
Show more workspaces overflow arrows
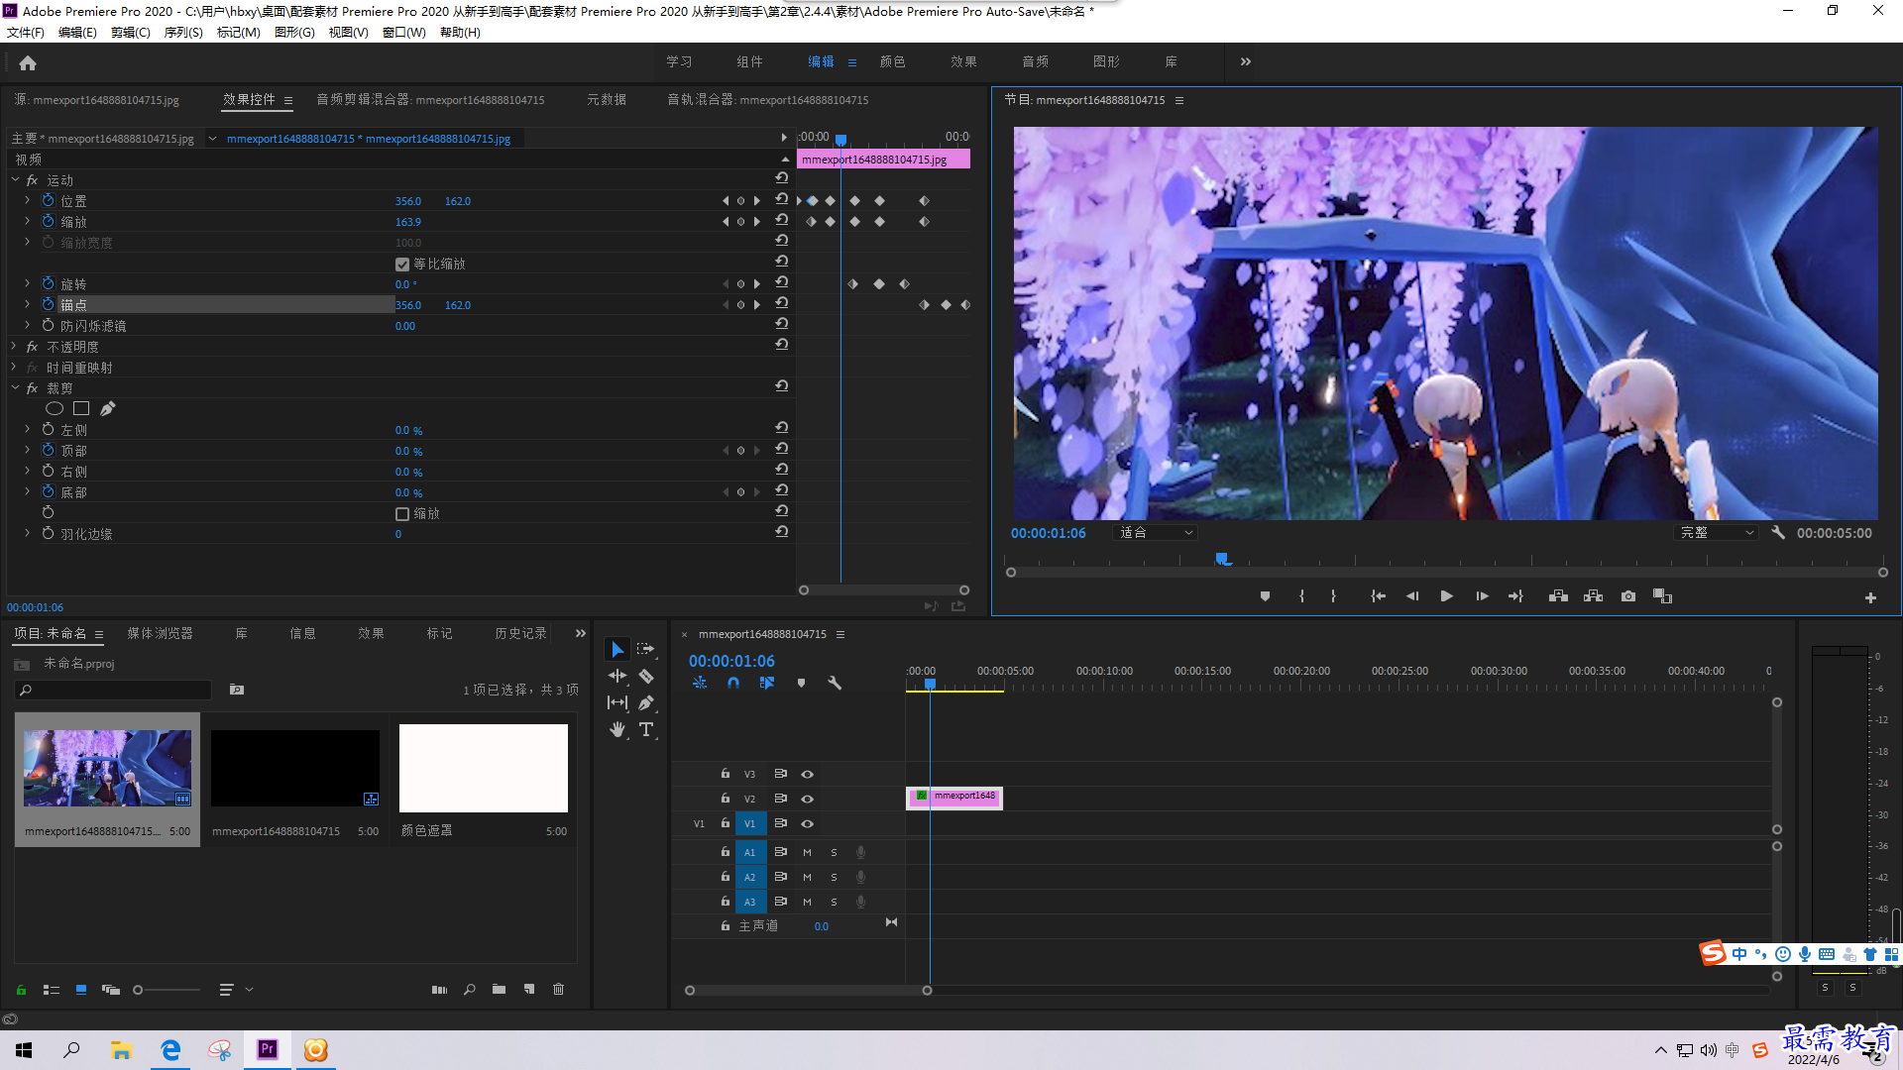[x=1246, y=61]
